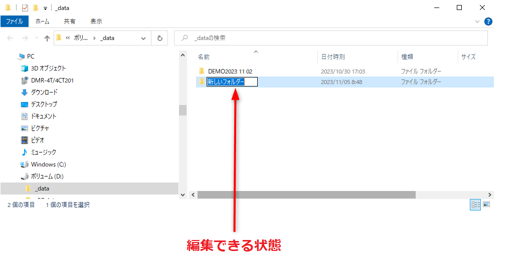The image size is (531, 267).
Task: Open the 共有 ribbon tab
Action: [x=69, y=21]
